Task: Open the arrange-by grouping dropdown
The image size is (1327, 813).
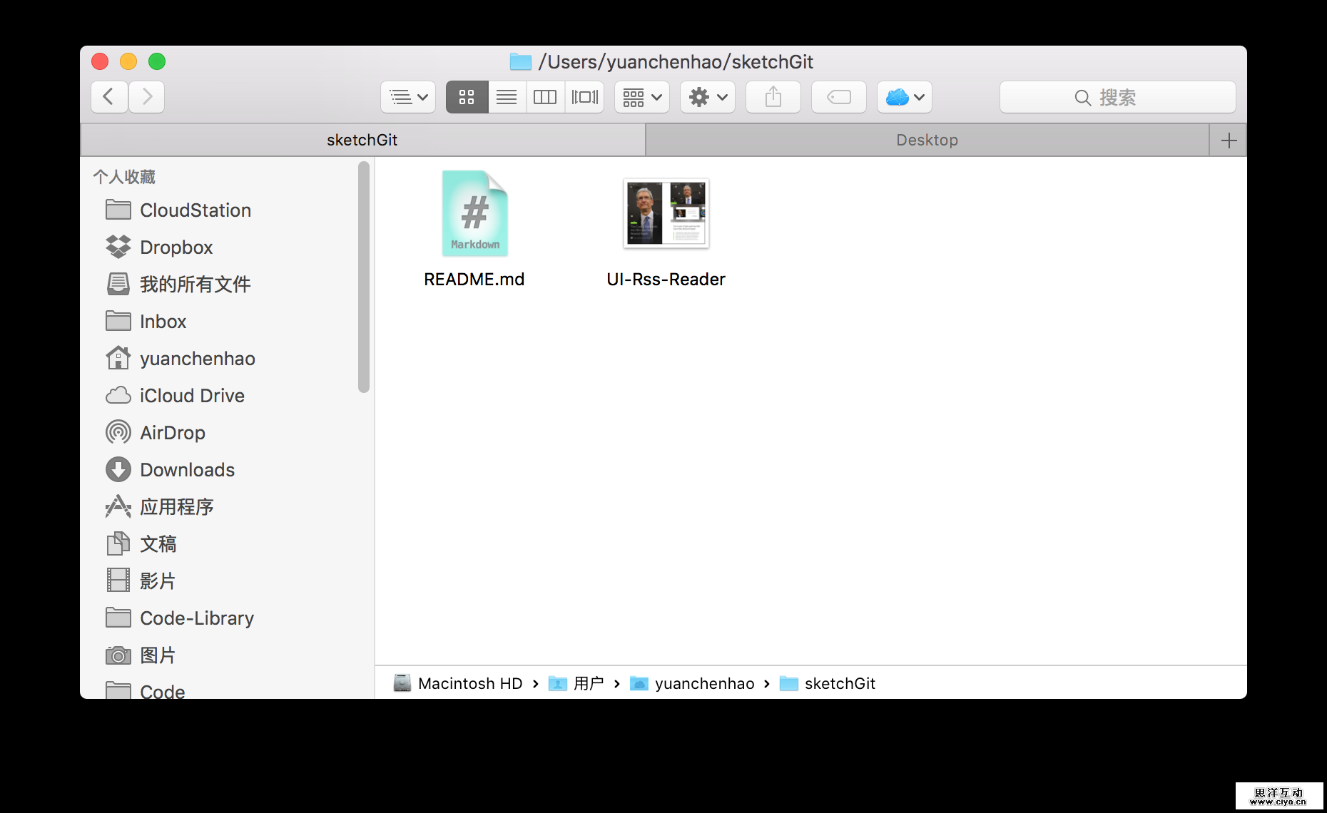Action: [641, 97]
